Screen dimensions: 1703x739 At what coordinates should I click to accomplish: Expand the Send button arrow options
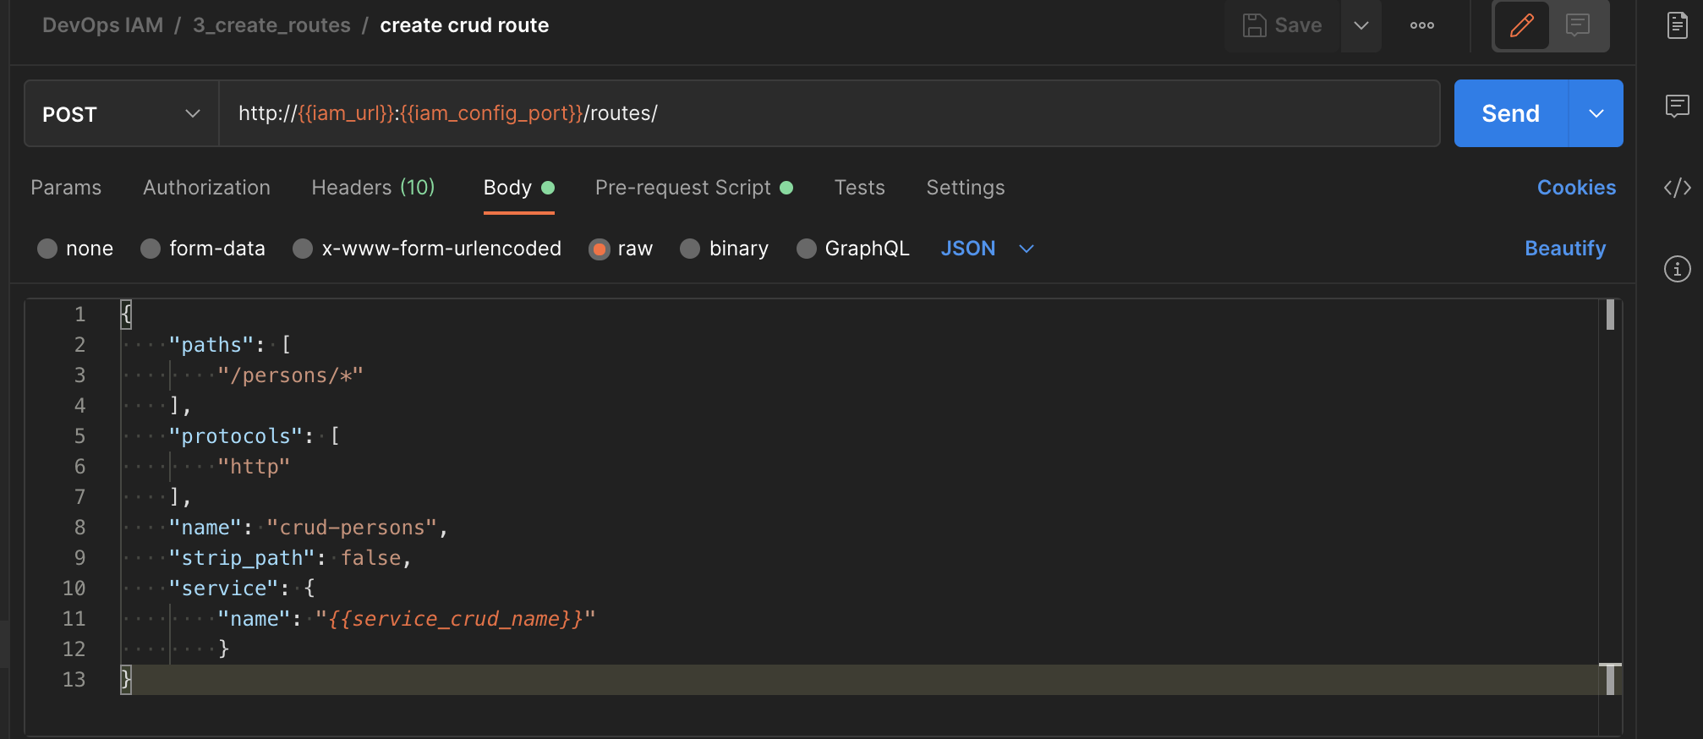[1596, 113]
